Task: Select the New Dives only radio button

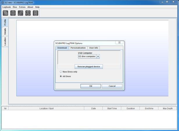Action: pos(61,72)
